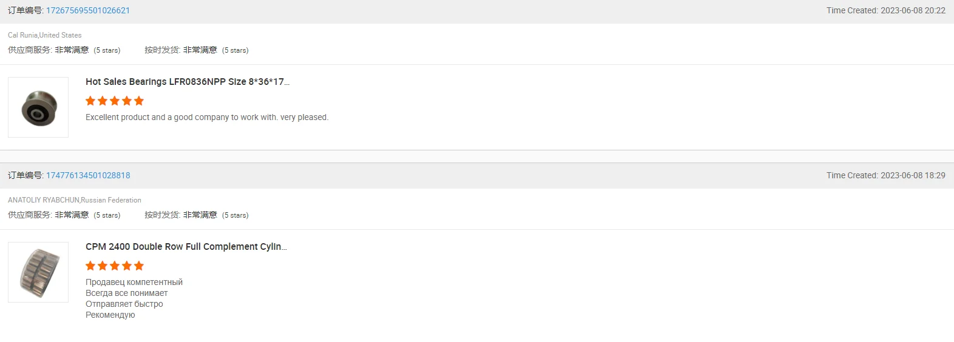
Task: Click first star of CPM 2400 rating
Action: tap(90, 266)
